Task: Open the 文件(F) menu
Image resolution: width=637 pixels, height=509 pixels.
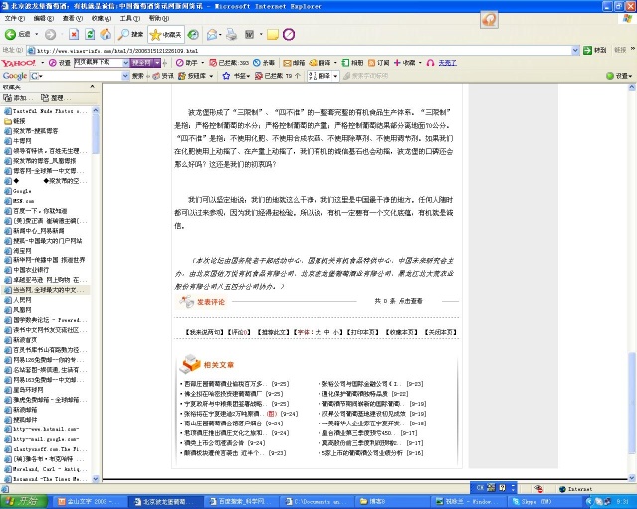Action: point(14,18)
